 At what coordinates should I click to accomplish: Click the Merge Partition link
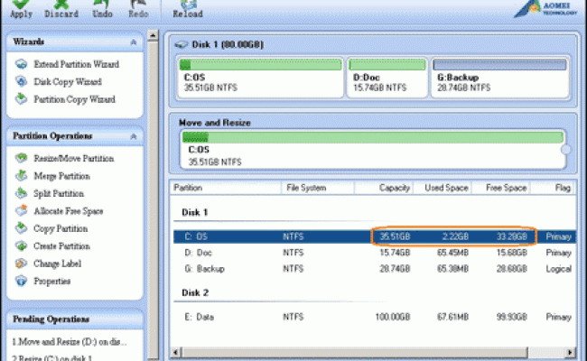pyautogui.click(x=61, y=176)
